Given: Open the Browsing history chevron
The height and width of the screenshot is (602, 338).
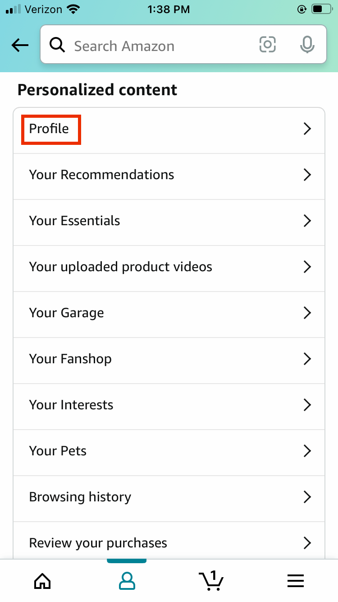Looking at the screenshot, I should tap(307, 497).
